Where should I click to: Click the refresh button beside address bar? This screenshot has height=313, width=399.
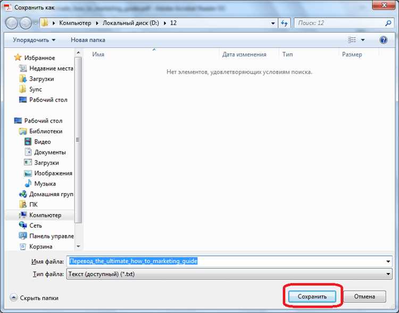click(284, 23)
